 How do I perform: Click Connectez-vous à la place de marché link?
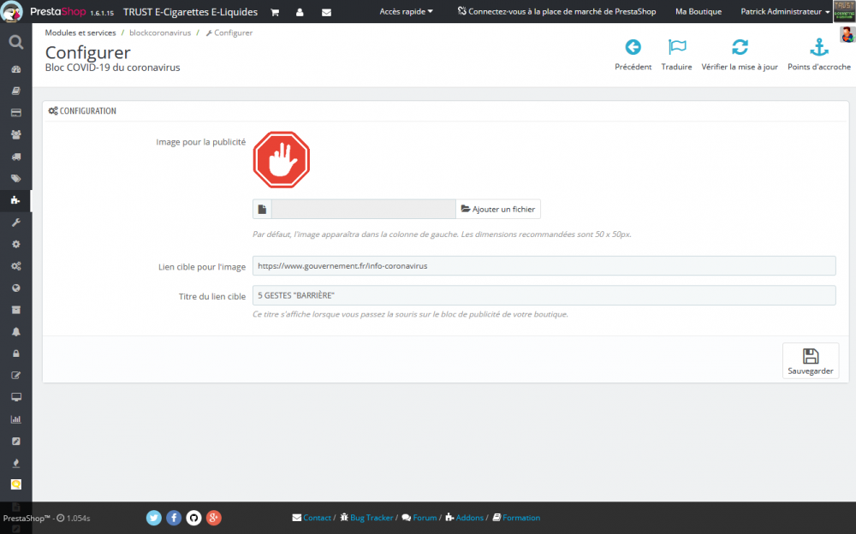557,11
